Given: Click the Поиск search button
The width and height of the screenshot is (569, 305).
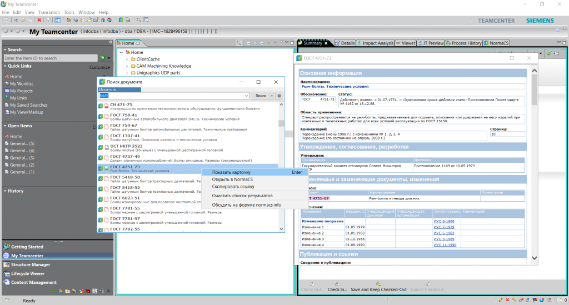Looking at the screenshot, I should [x=261, y=96].
